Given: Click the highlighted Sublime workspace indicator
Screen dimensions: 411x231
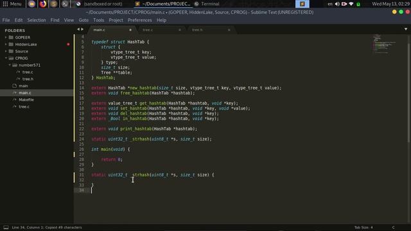Looking at the screenshot, I should [x=302, y=4].
